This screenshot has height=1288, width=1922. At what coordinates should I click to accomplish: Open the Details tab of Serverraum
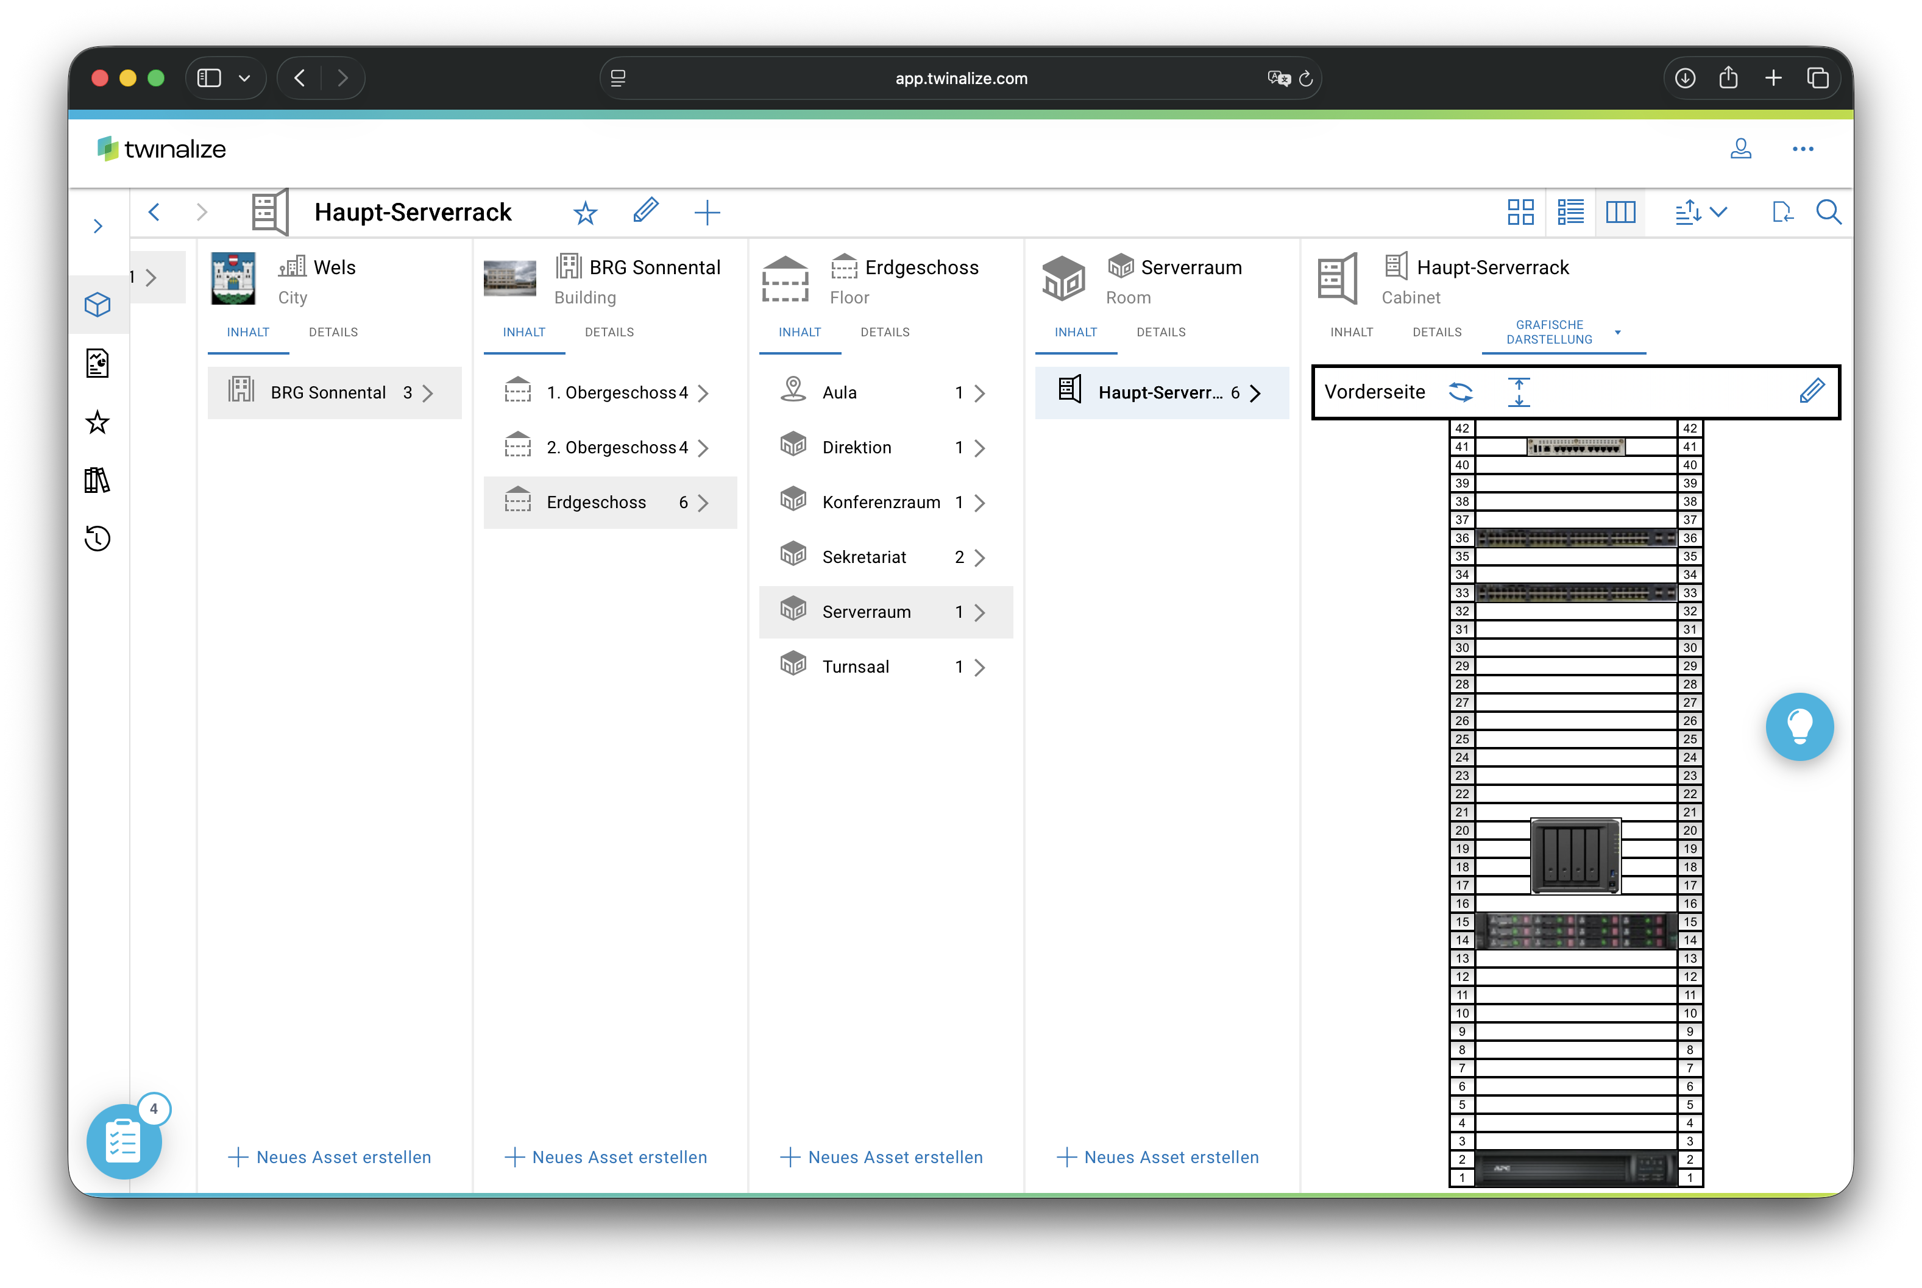[1161, 333]
